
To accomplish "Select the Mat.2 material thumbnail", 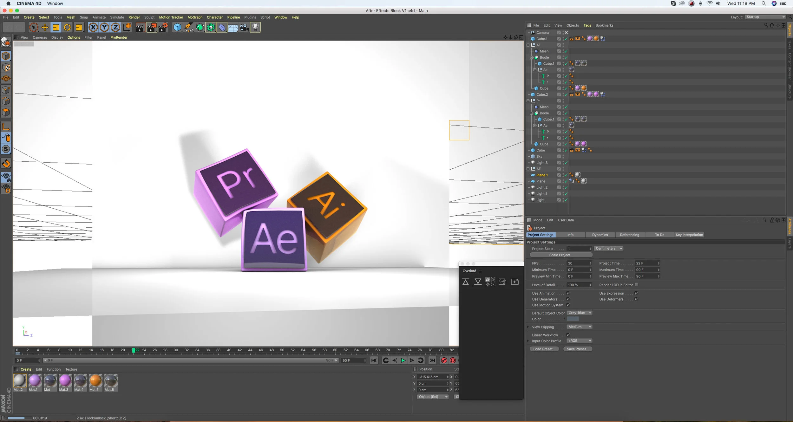I will coord(20,381).
